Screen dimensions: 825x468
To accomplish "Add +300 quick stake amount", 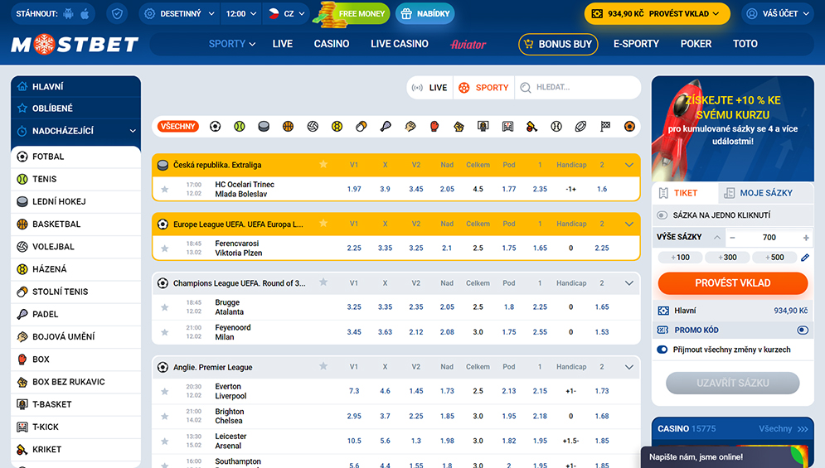I will pyautogui.click(x=729, y=258).
